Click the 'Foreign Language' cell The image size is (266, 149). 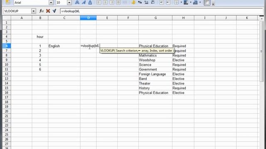[x=155, y=74]
